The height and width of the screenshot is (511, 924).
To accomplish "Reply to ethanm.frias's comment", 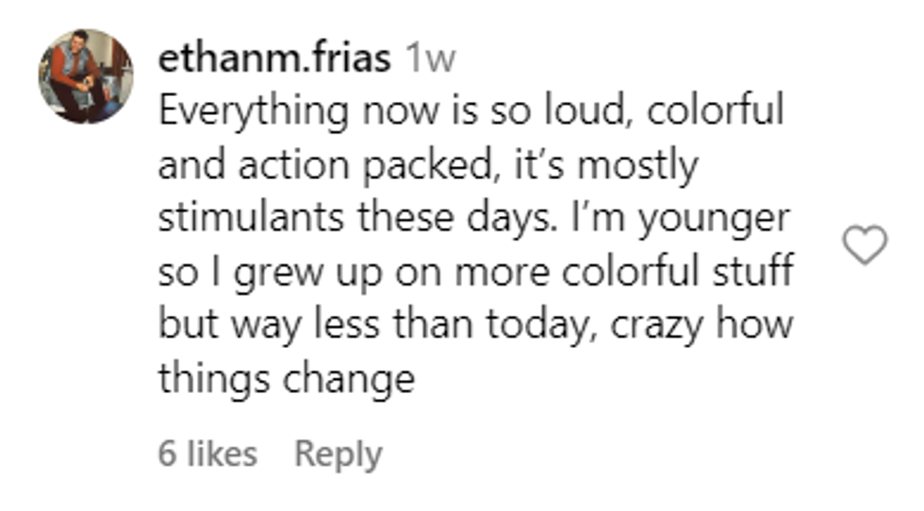I will [x=338, y=453].
